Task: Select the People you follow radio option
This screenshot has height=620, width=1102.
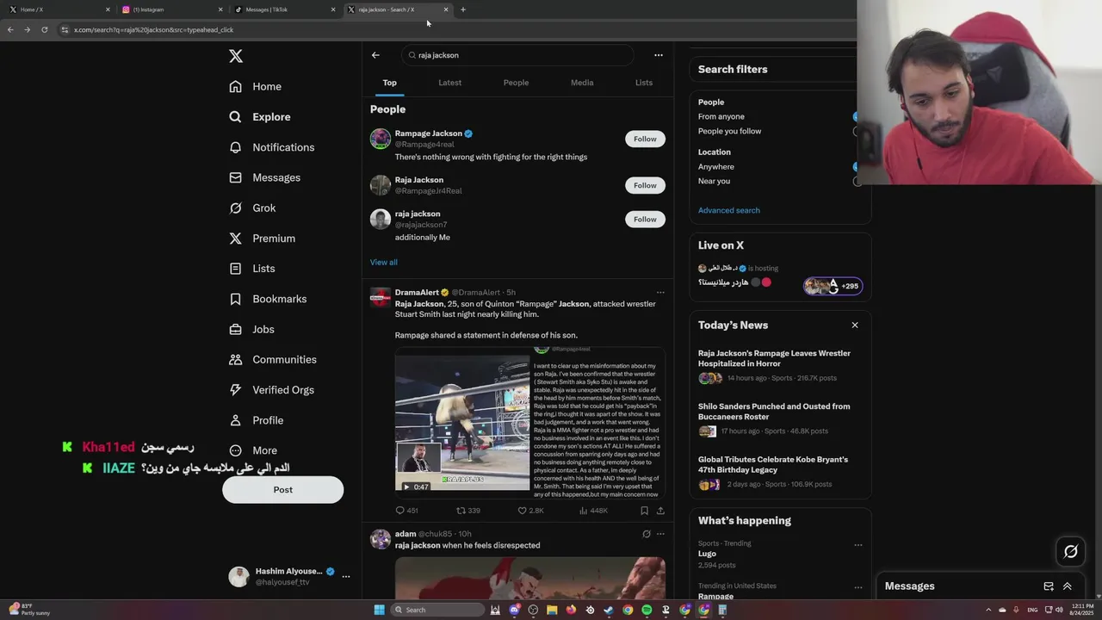Action: pyautogui.click(x=855, y=132)
